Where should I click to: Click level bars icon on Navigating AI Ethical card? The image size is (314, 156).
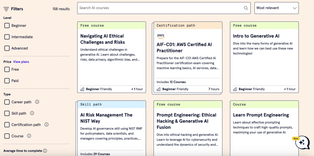point(82,89)
